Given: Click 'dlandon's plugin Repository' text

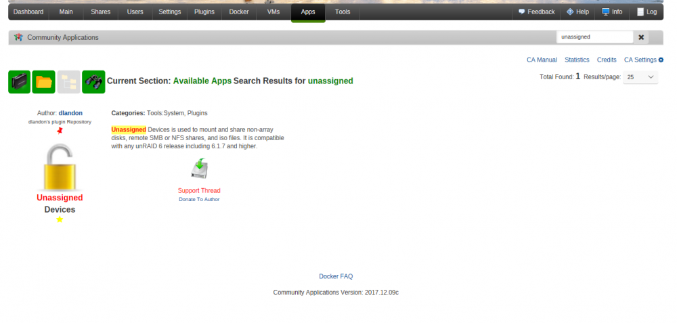Looking at the screenshot, I should (60, 122).
